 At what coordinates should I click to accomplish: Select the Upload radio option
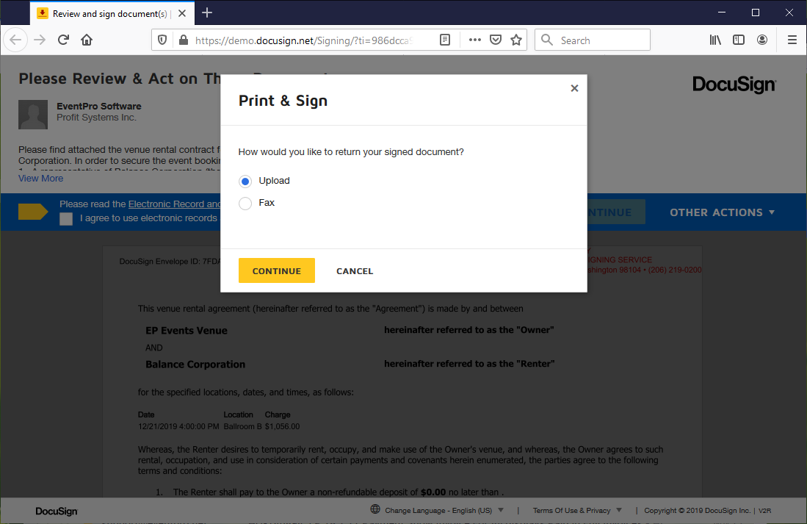pyautogui.click(x=245, y=181)
